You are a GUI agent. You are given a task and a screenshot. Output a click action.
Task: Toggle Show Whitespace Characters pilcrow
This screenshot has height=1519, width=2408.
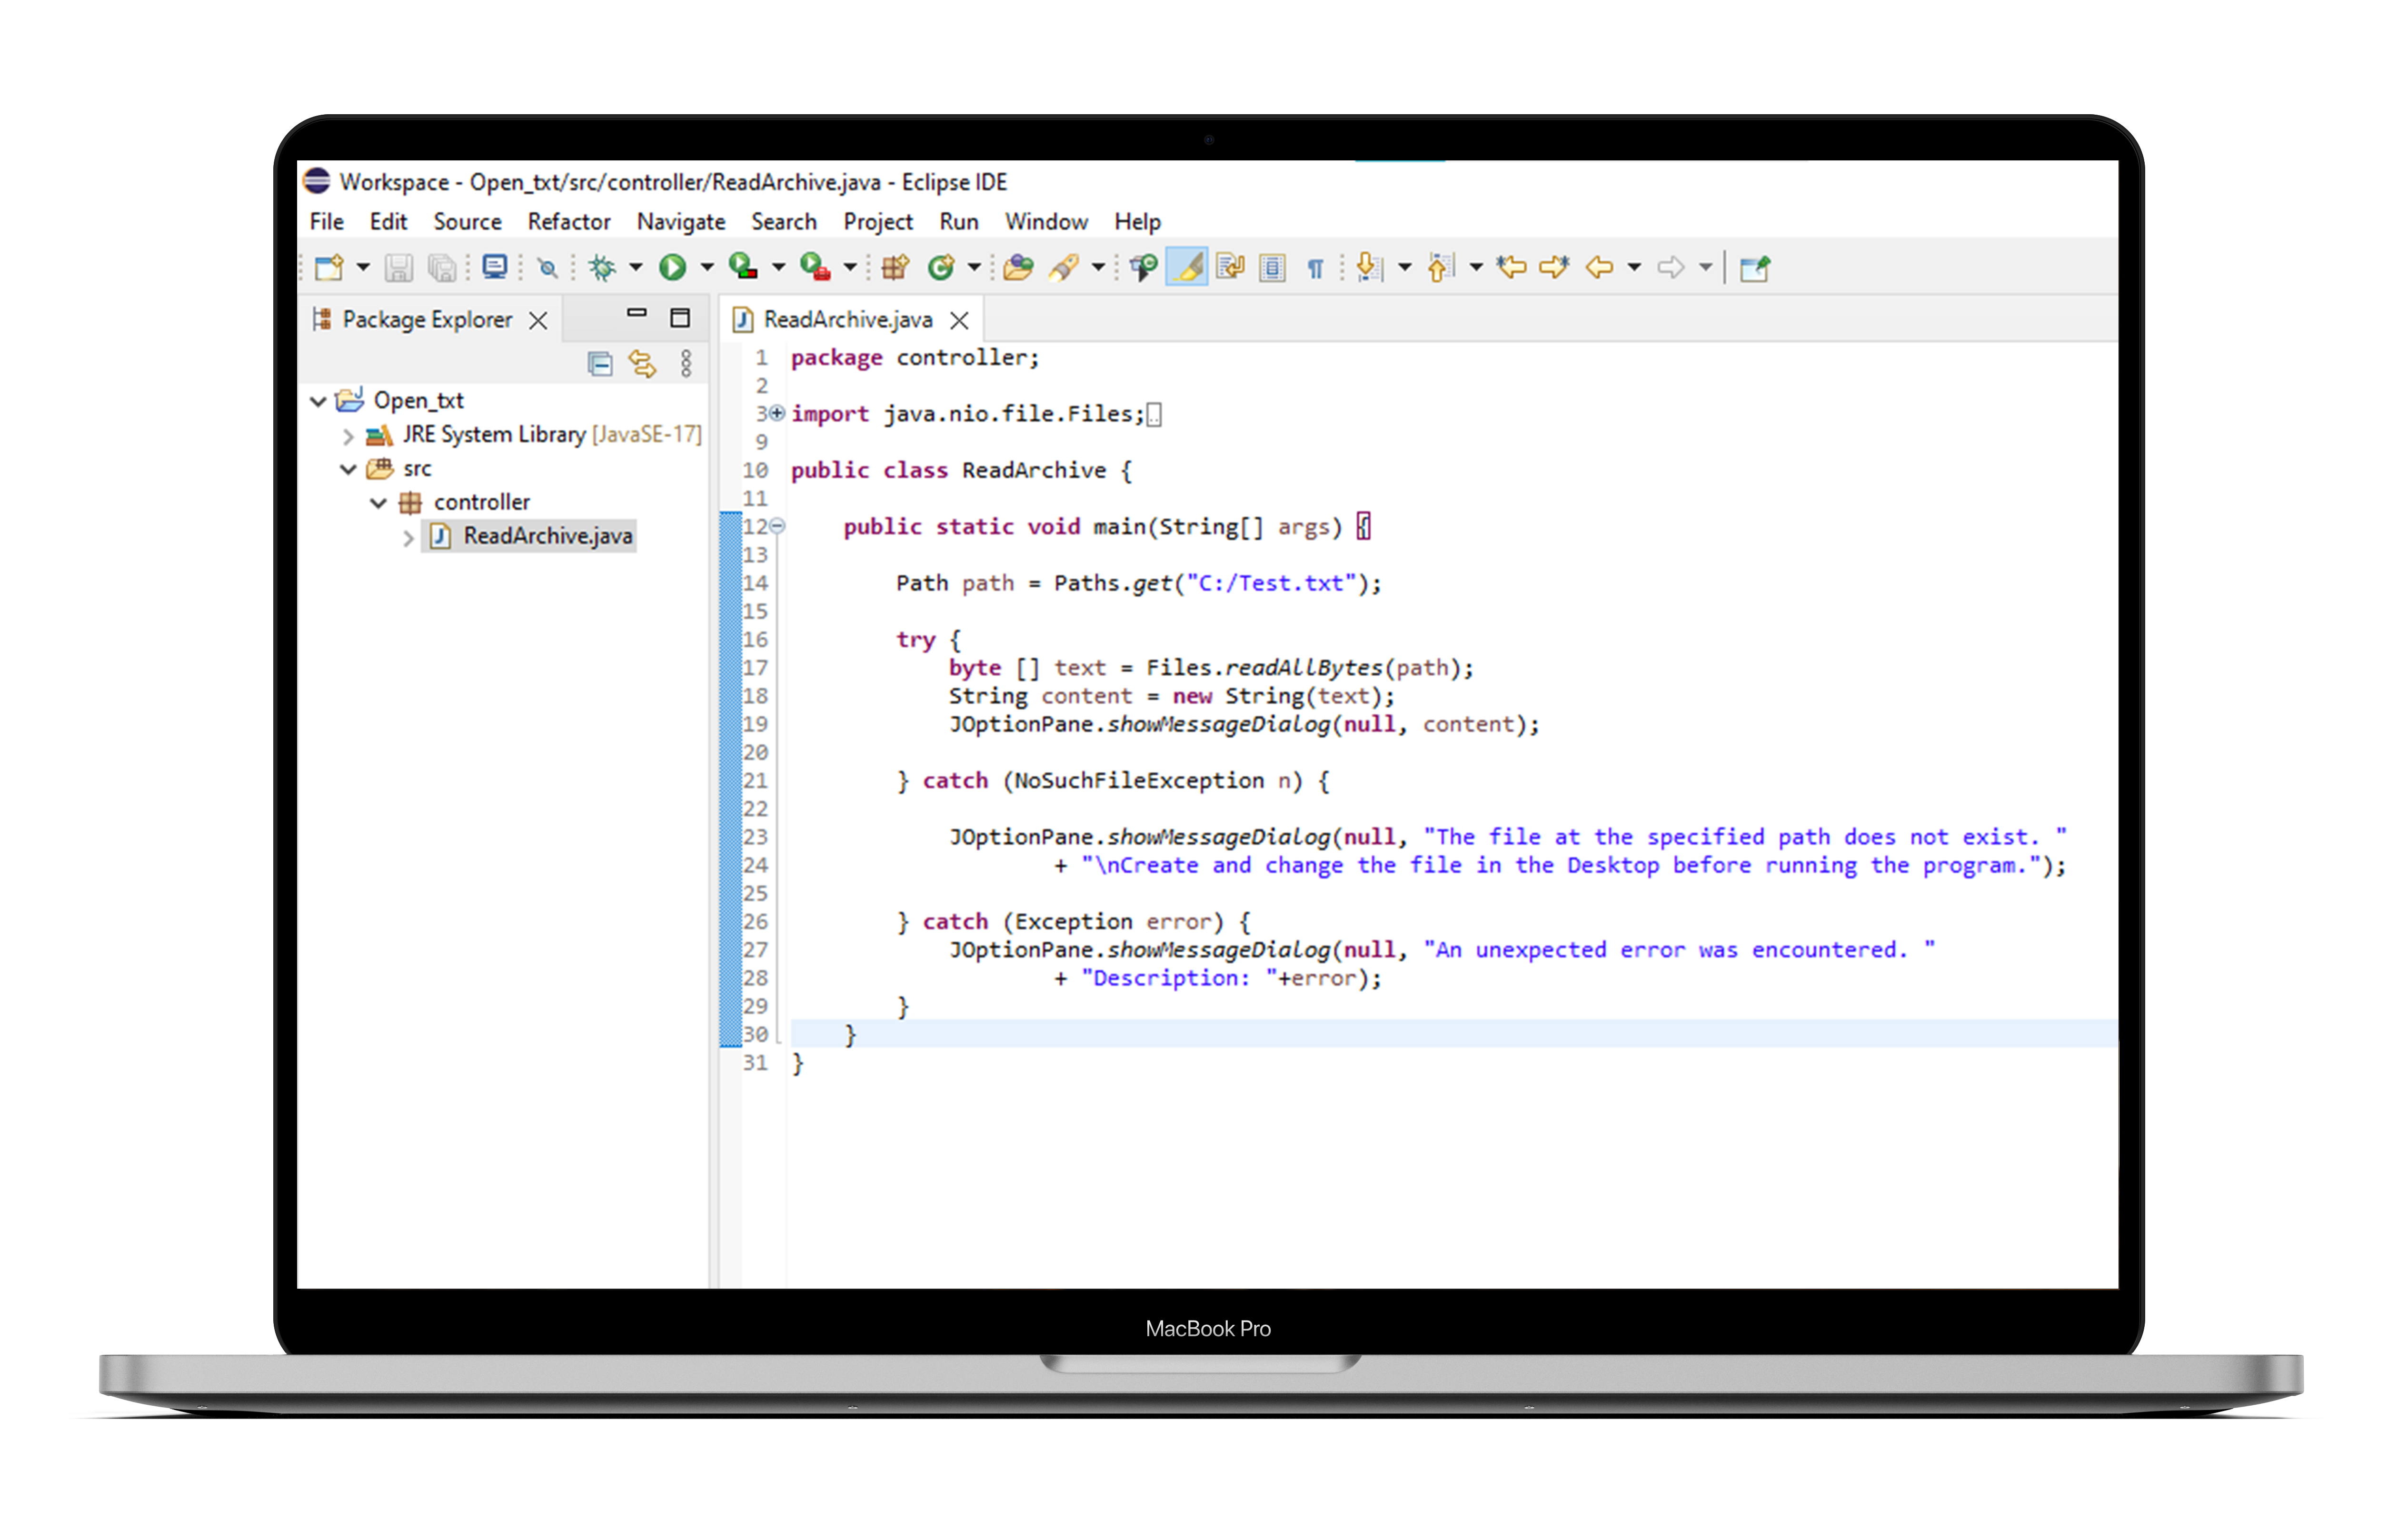[1315, 268]
